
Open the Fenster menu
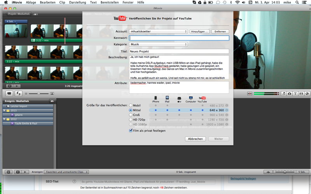(128, 2)
